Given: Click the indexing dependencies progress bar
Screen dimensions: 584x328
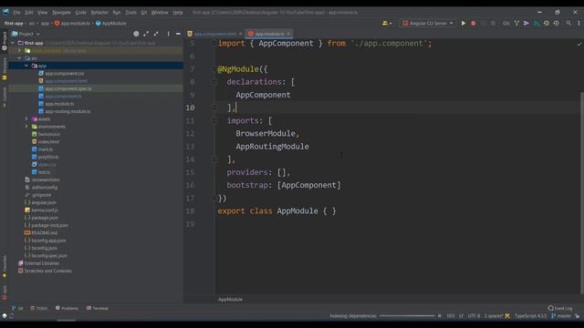Looking at the screenshot, I should point(407,316).
